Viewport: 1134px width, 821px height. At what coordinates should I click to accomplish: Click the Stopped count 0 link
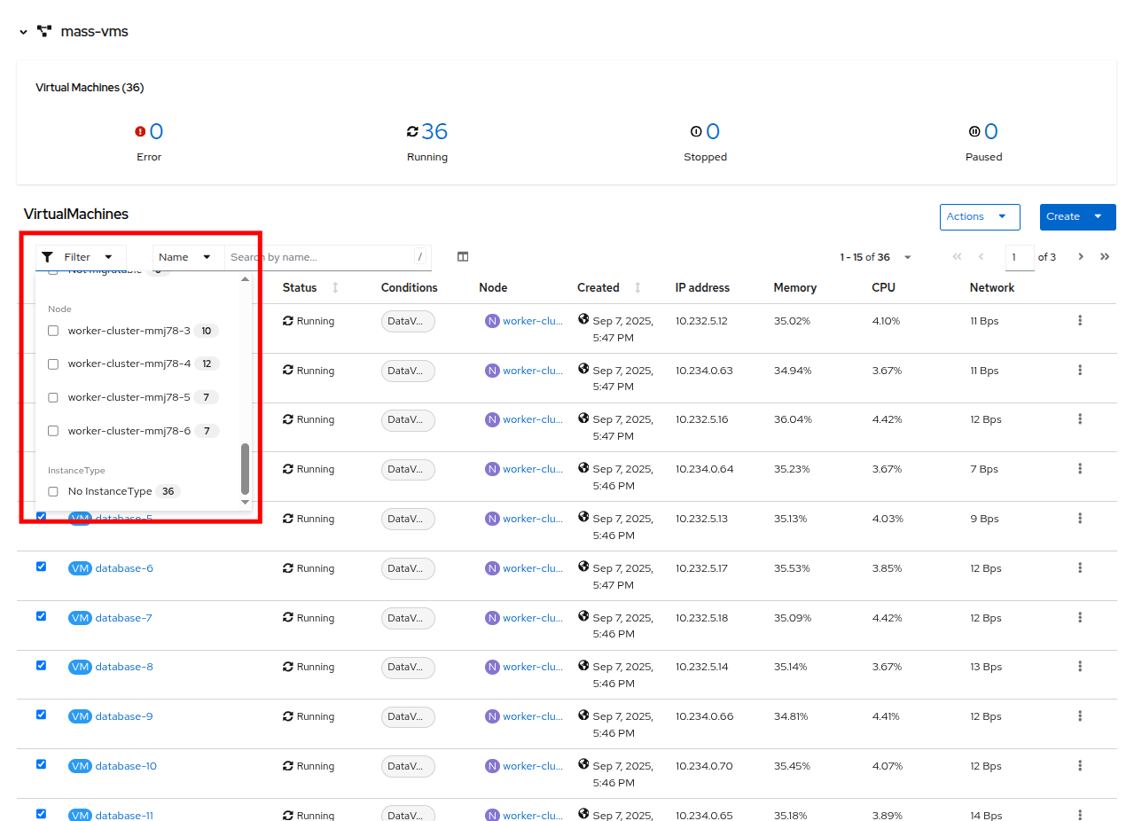tap(713, 132)
